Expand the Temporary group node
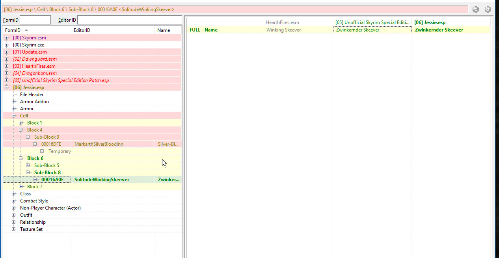The width and height of the screenshot is (499, 258). [42, 151]
